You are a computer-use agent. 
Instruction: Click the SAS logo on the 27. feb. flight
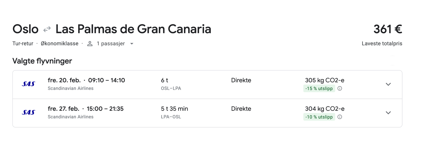29,113
